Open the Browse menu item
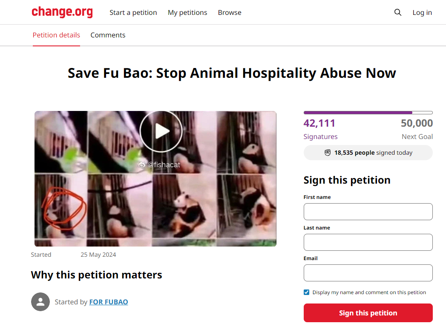Screen dimensions: 446x329 (x=230, y=12)
